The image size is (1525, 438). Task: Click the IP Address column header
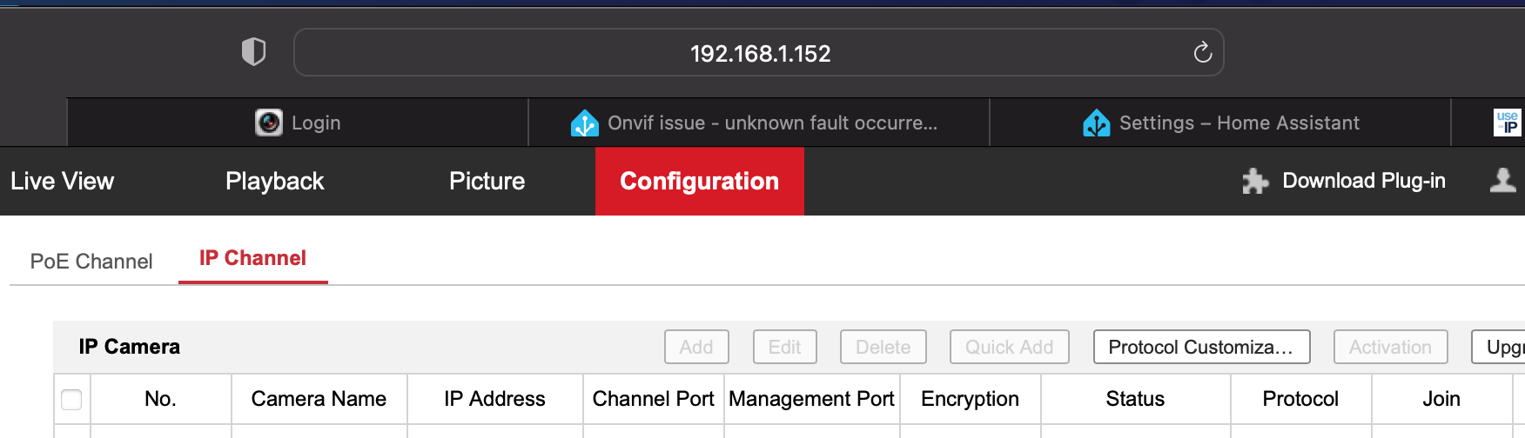point(494,399)
